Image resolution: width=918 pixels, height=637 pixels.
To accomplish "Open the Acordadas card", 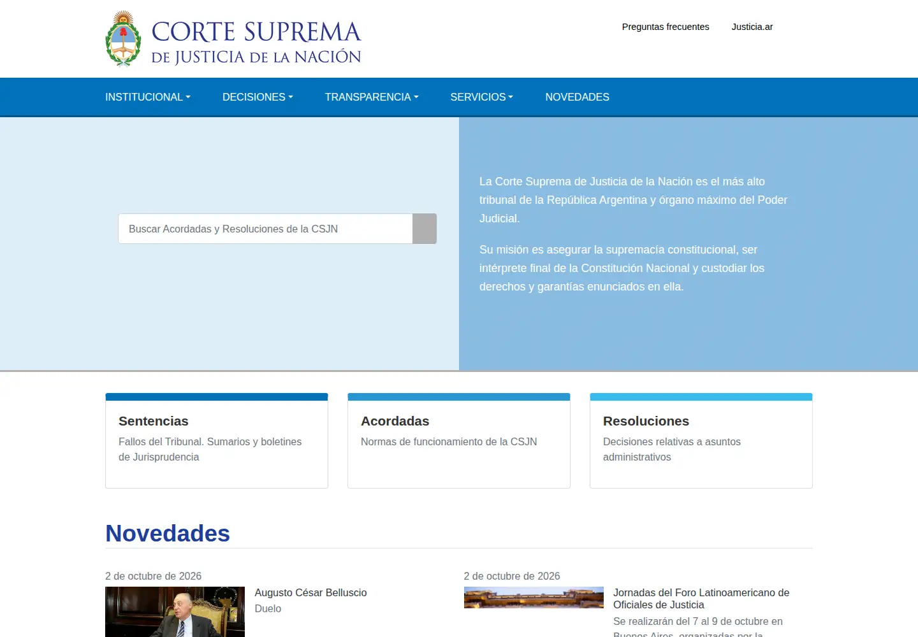I will click(x=459, y=441).
